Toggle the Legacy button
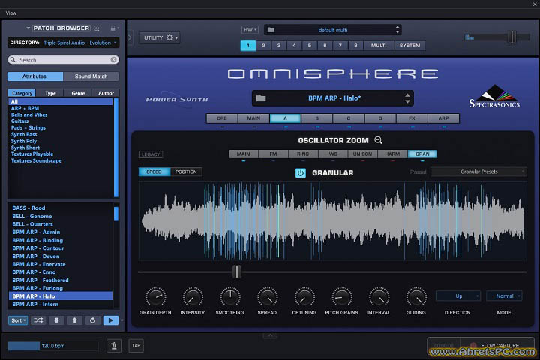The width and height of the screenshot is (540, 360). point(151,154)
